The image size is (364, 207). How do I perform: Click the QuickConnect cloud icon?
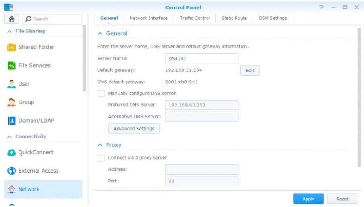pyautogui.click(x=12, y=152)
